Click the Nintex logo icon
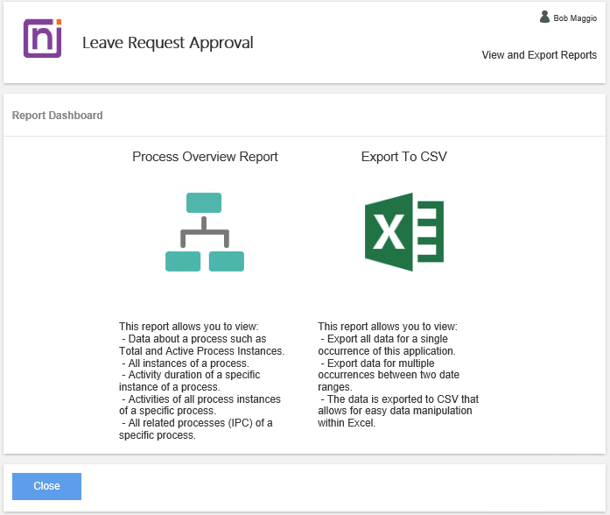This screenshot has height=515, width=610. point(42,39)
